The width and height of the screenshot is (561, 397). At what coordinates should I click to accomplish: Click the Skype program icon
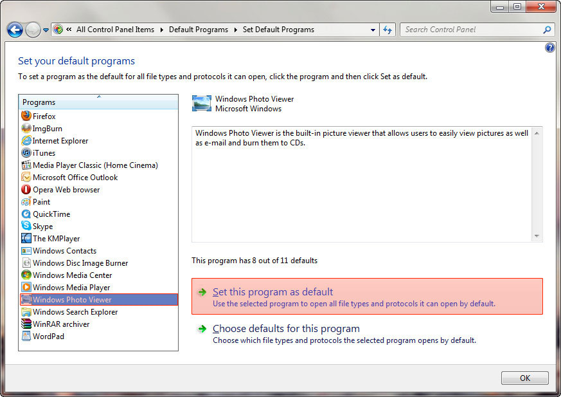coord(26,226)
